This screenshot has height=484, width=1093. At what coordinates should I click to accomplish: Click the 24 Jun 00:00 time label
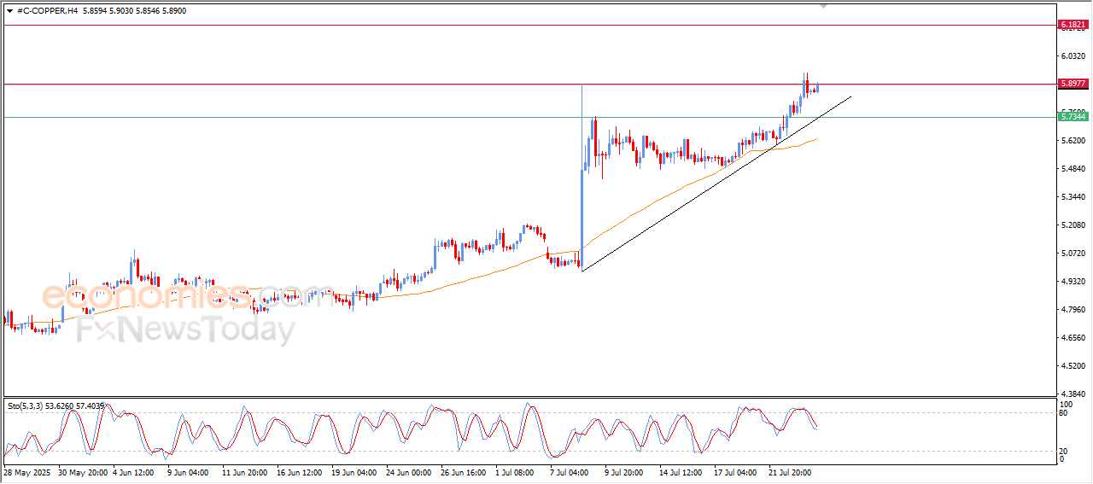pos(408,472)
